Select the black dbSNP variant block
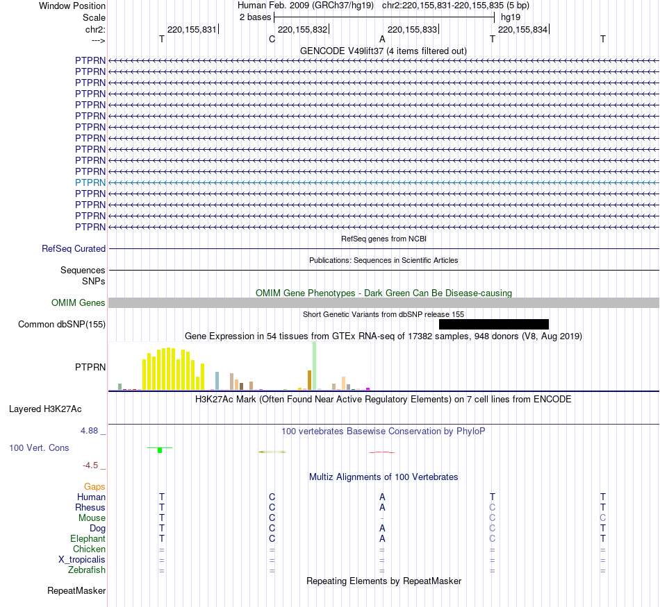 tap(494, 324)
